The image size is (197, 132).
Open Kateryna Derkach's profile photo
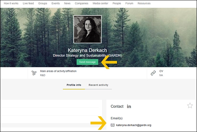tap(87, 29)
